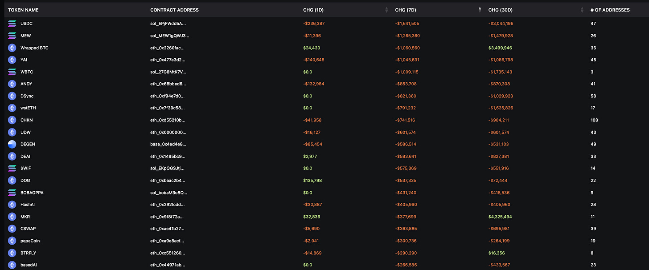Select the BOBAOPPA token name
649x270 pixels.
click(32, 193)
